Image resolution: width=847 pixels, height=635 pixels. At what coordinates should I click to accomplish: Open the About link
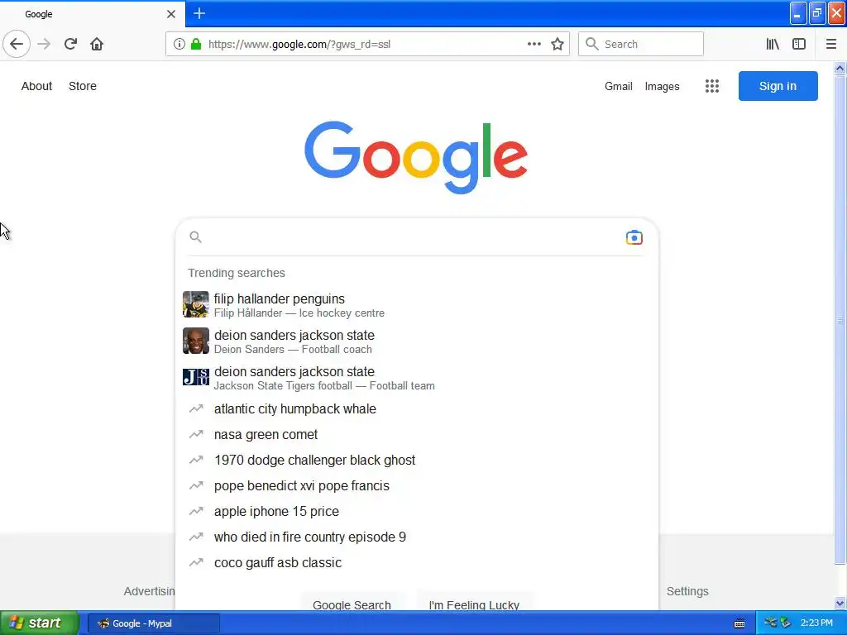[36, 86]
